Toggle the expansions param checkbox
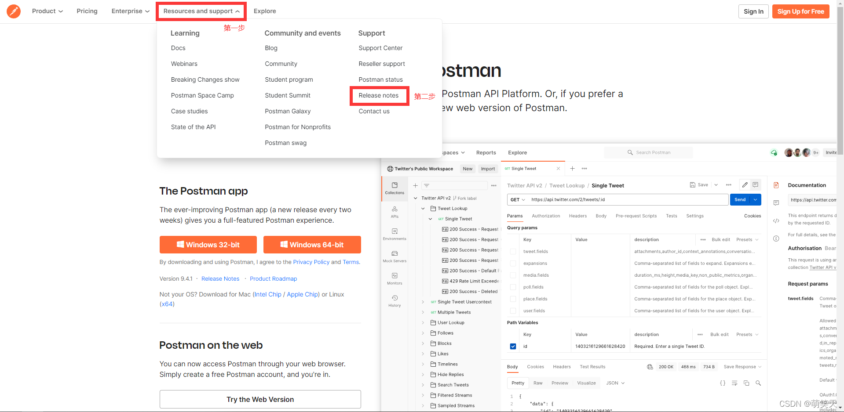 [x=513, y=264]
